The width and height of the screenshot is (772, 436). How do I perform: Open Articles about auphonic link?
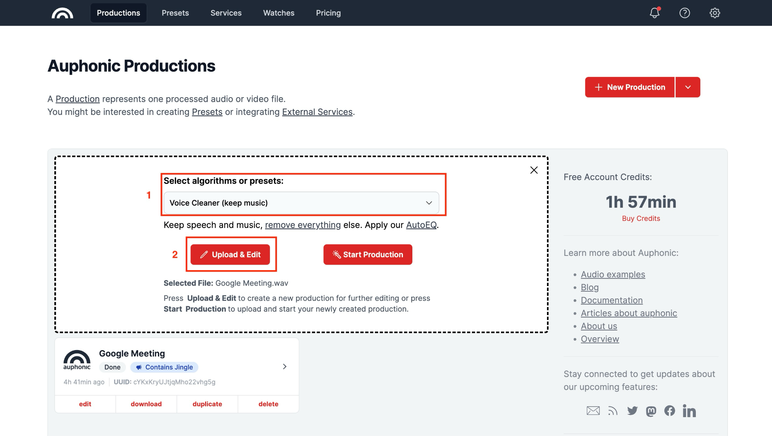coord(629,313)
